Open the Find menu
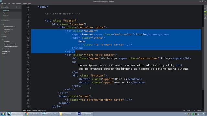Screen dimensions: 207x116 coord(9,3)
